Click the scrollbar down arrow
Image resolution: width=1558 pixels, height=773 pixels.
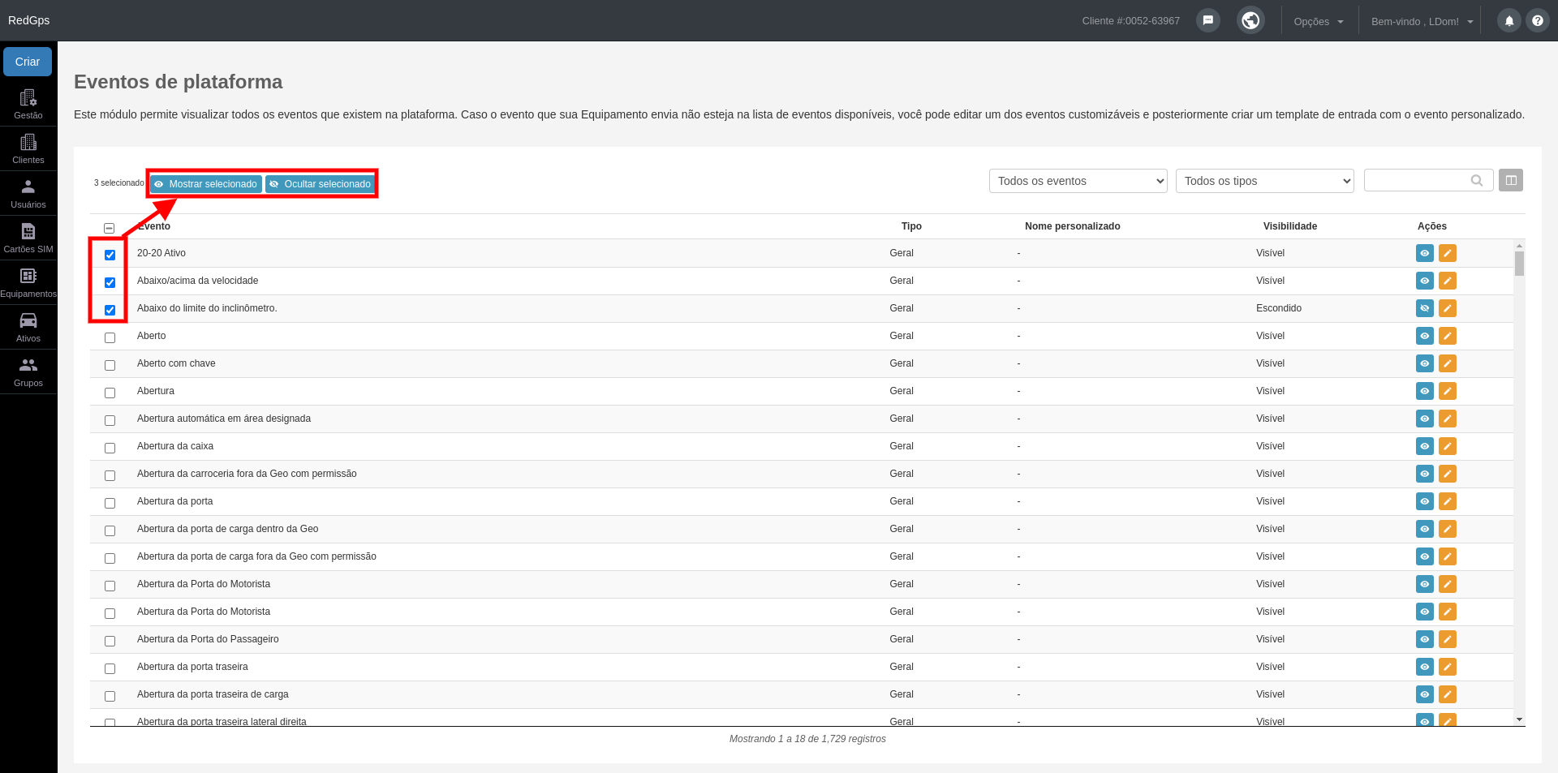pyautogui.click(x=1519, y=719)
